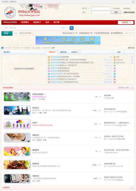Click rank icon beside active user WeiYunYue
Viewport: 136px width, 191px height.
click(x=114, y=63)
